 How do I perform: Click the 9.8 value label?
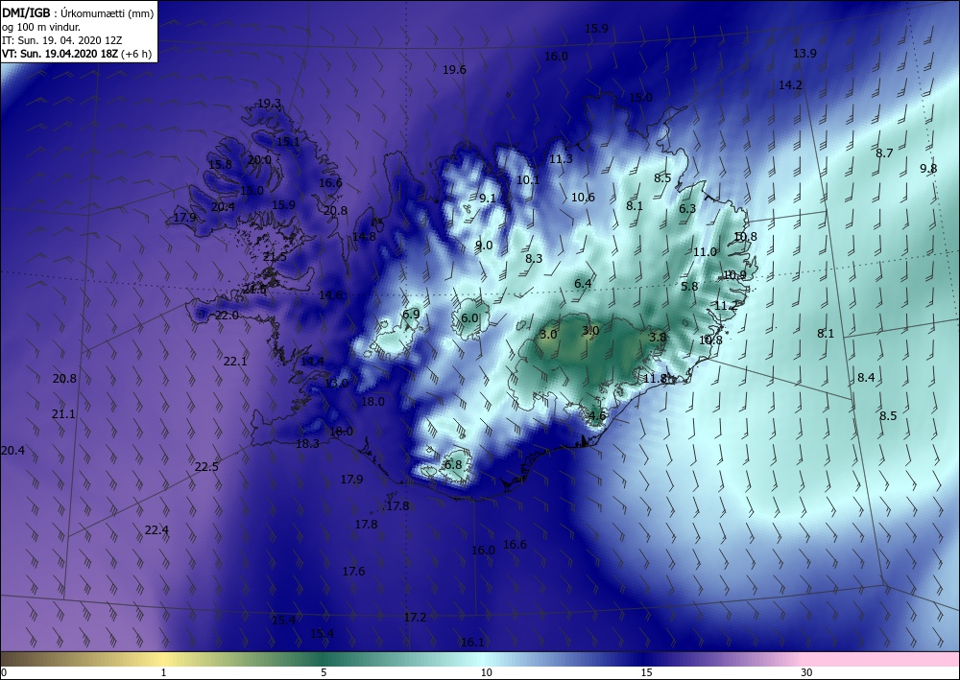(x=928, y=169)
